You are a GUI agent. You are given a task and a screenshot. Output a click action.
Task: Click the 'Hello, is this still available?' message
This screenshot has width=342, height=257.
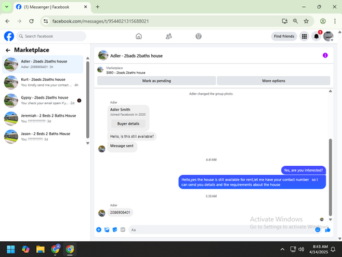click(x=132, y=136)
